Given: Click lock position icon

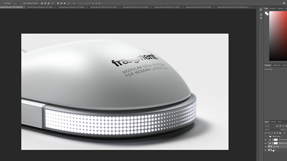Looking at the screenshot, I should pos(275,133).
